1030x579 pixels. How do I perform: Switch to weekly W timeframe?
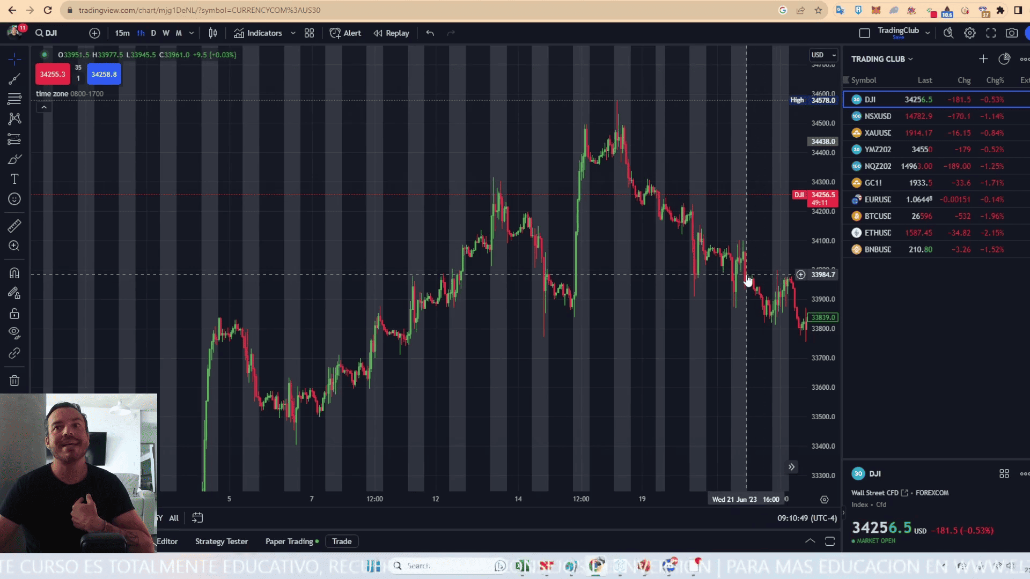166,33
